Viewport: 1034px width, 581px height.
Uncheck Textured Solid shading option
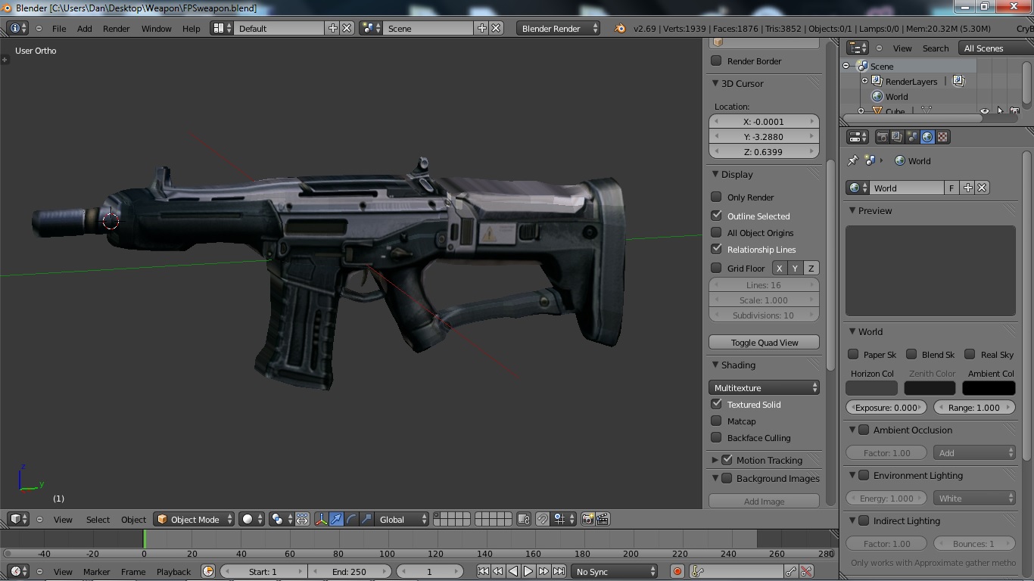(716, 404)
